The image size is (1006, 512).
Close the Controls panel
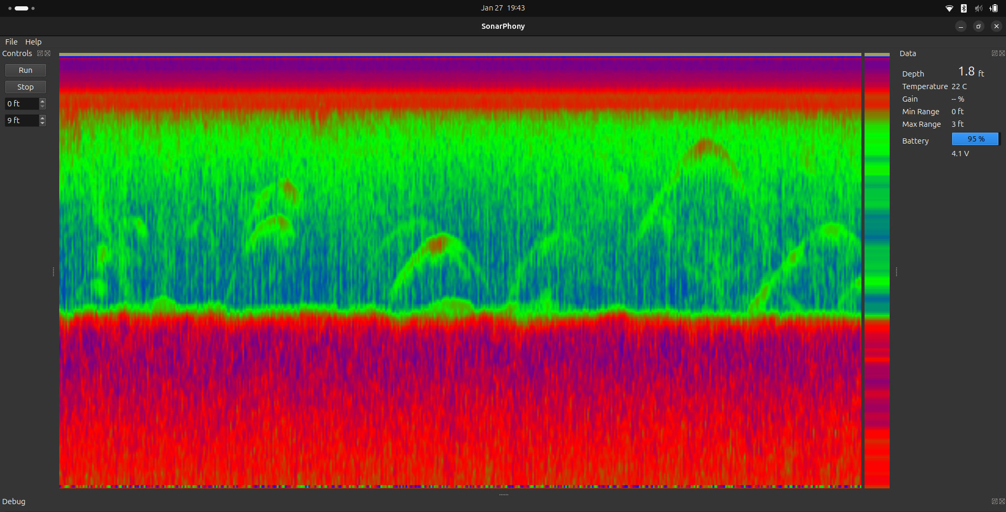point(48,53)
